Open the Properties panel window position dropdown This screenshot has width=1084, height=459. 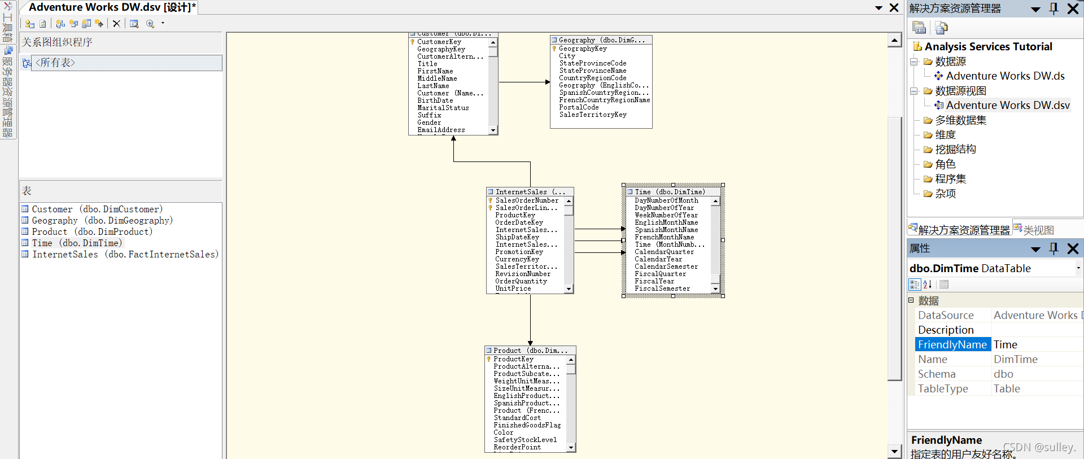(x=1035, y=249)
